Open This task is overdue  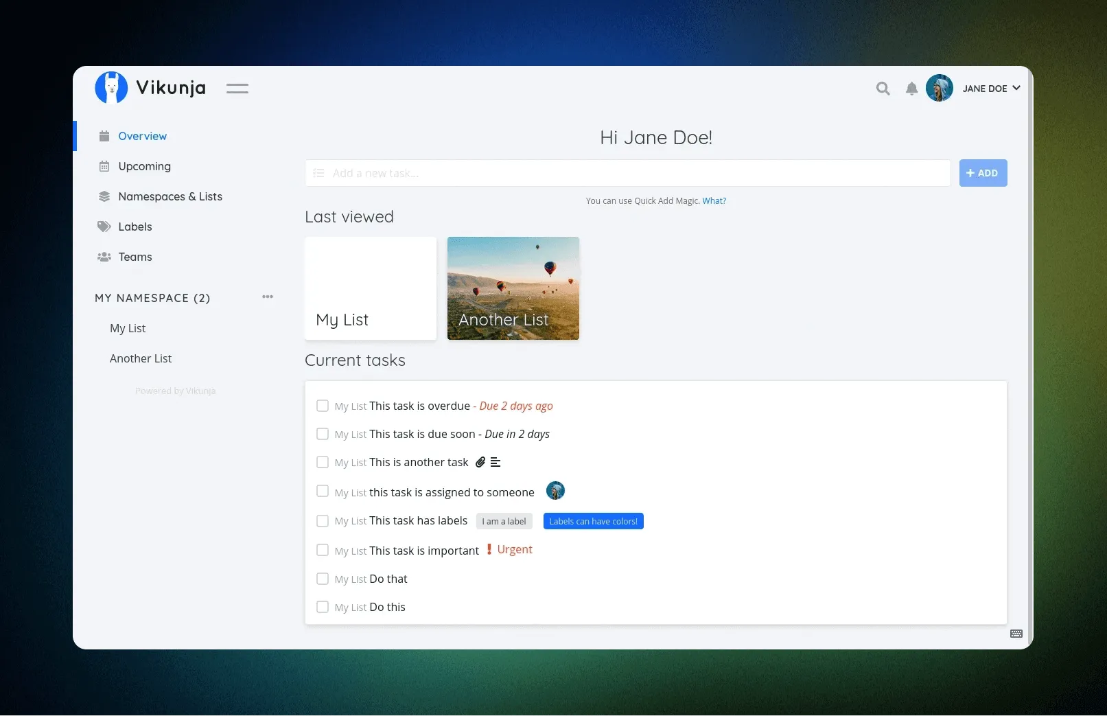(x=419, y=406)
